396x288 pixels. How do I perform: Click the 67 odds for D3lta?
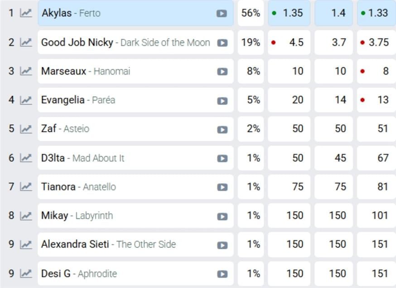(x=377, y=158)
